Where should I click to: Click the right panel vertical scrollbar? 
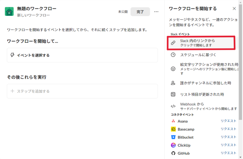(240, 62)
